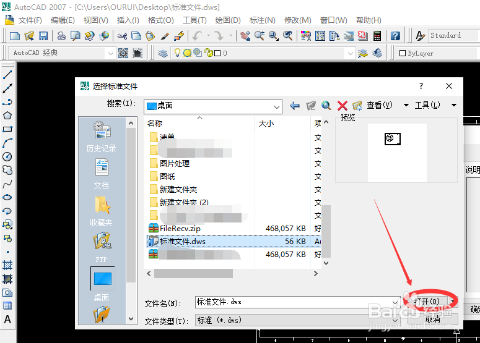Expand the 搜索 location dropdown showing 桌面

pos(276,107)
